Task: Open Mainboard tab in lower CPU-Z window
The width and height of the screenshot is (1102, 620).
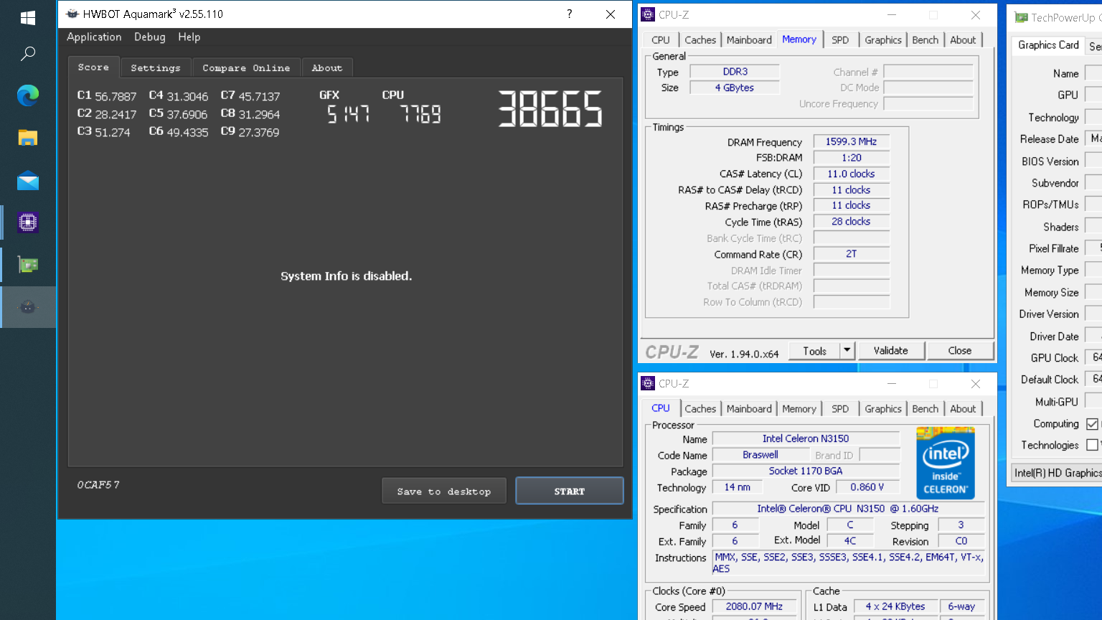Action: (x=749, y=409)
